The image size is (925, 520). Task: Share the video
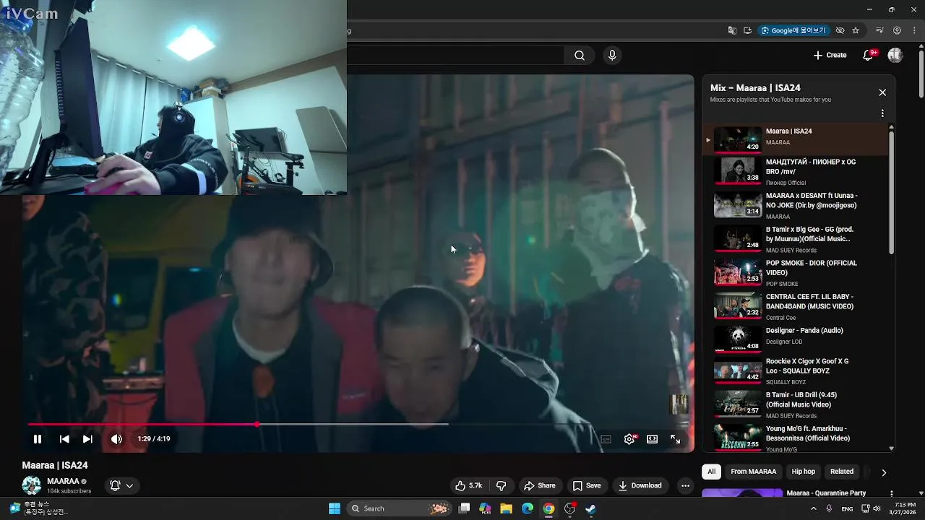tap(540, 485)
